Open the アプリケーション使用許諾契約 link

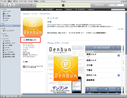[96, 33]
